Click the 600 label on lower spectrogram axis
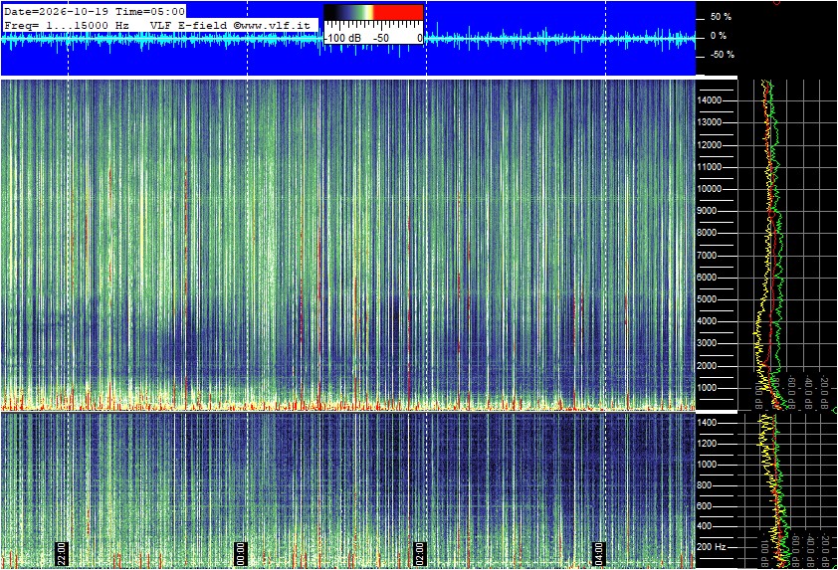 pyautogui.click(x=705, y=506)
